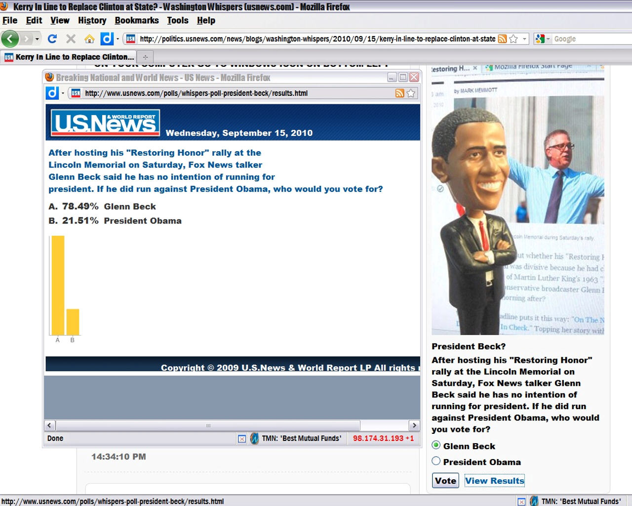Expand the Delicious dropdown in main toolbar

coord(118,39)
